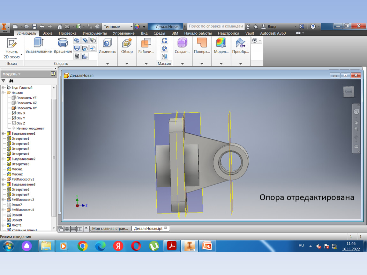
Task: Collapse the Начало folder node
Action: tap(3, 93)
